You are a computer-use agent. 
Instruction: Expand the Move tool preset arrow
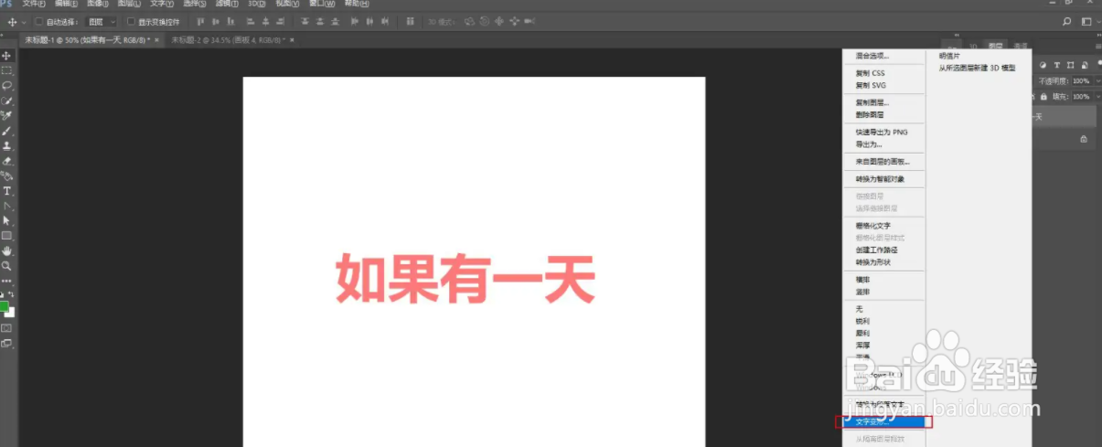tap(24, 21)
